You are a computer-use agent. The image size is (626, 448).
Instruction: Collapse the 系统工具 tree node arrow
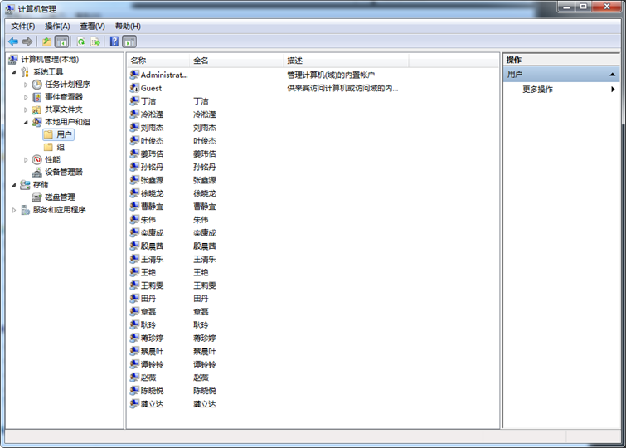tap(14, 72)
